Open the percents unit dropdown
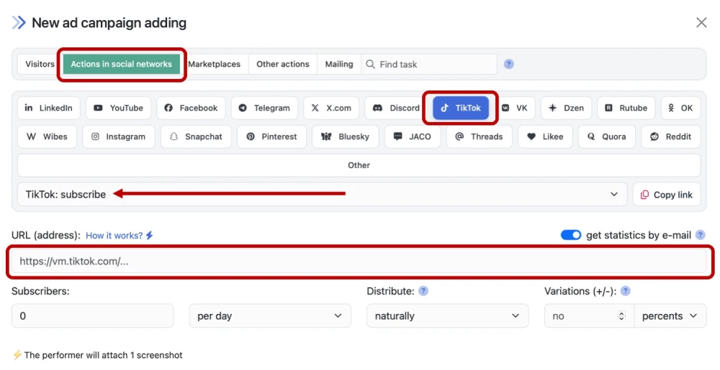 point(670,316)
